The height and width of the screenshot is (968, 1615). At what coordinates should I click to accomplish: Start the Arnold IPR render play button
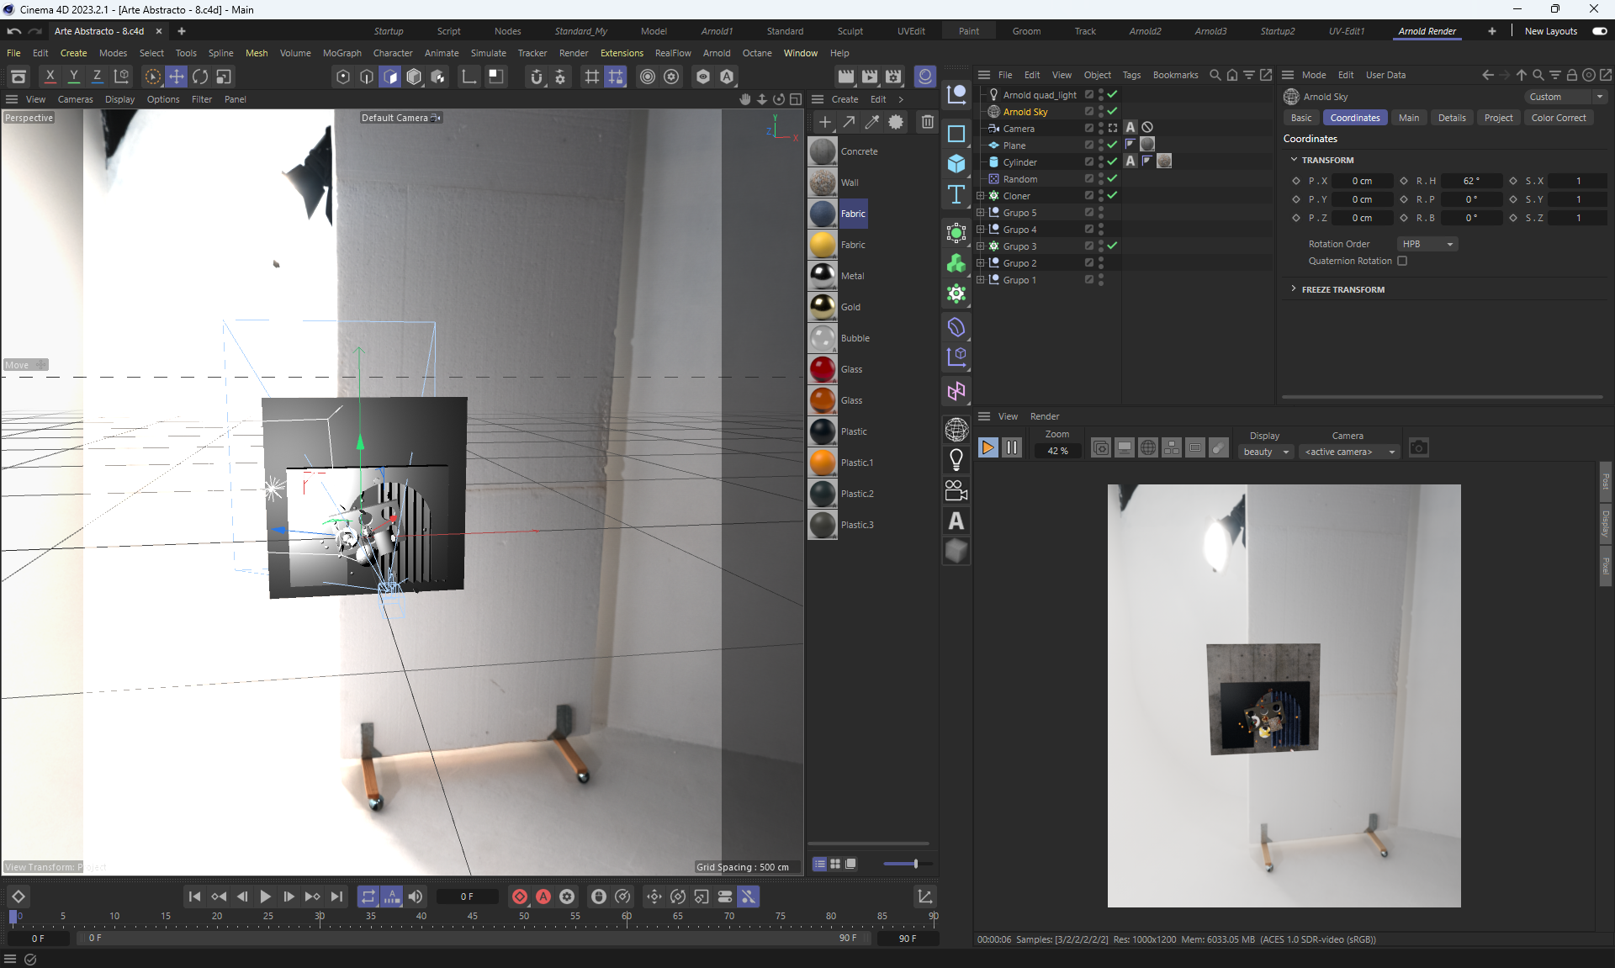988,448
